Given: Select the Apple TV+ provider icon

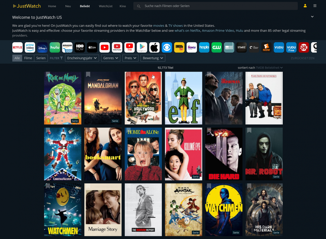Looking at the screenshot, I should 92,48.
